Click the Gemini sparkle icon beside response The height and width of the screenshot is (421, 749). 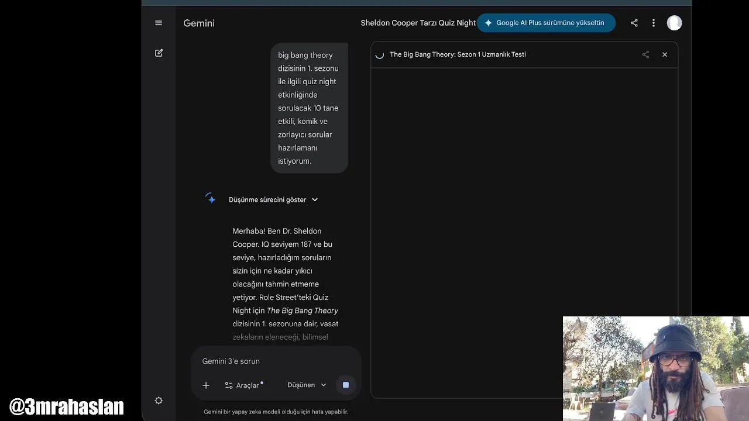click(x=211, y=199)
